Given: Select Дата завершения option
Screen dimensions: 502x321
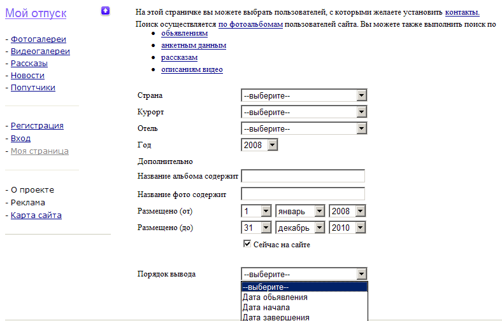Looking at the screenshot, I should 304,317.
